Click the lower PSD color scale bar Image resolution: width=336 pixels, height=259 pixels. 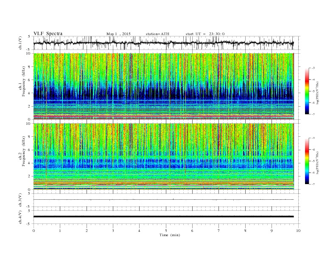click(x=307, y=161)
